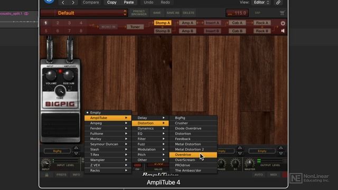
Task: Select the Stomp A module
Action: 163,23
